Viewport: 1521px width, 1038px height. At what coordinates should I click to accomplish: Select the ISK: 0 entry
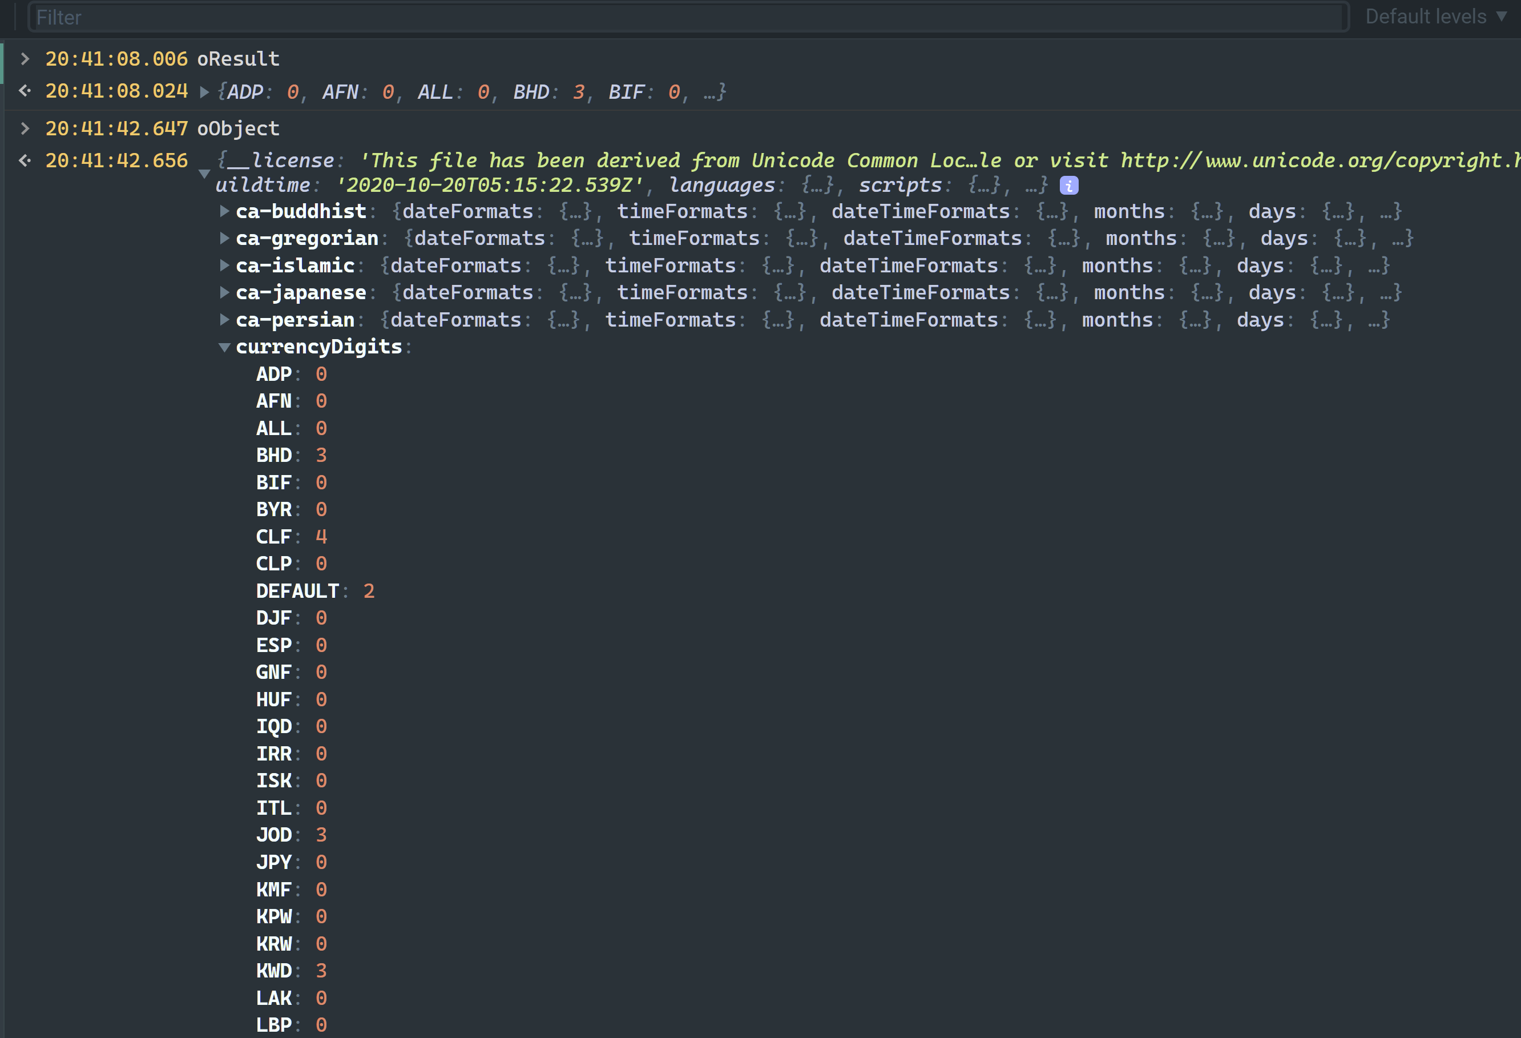coord(291,781)
